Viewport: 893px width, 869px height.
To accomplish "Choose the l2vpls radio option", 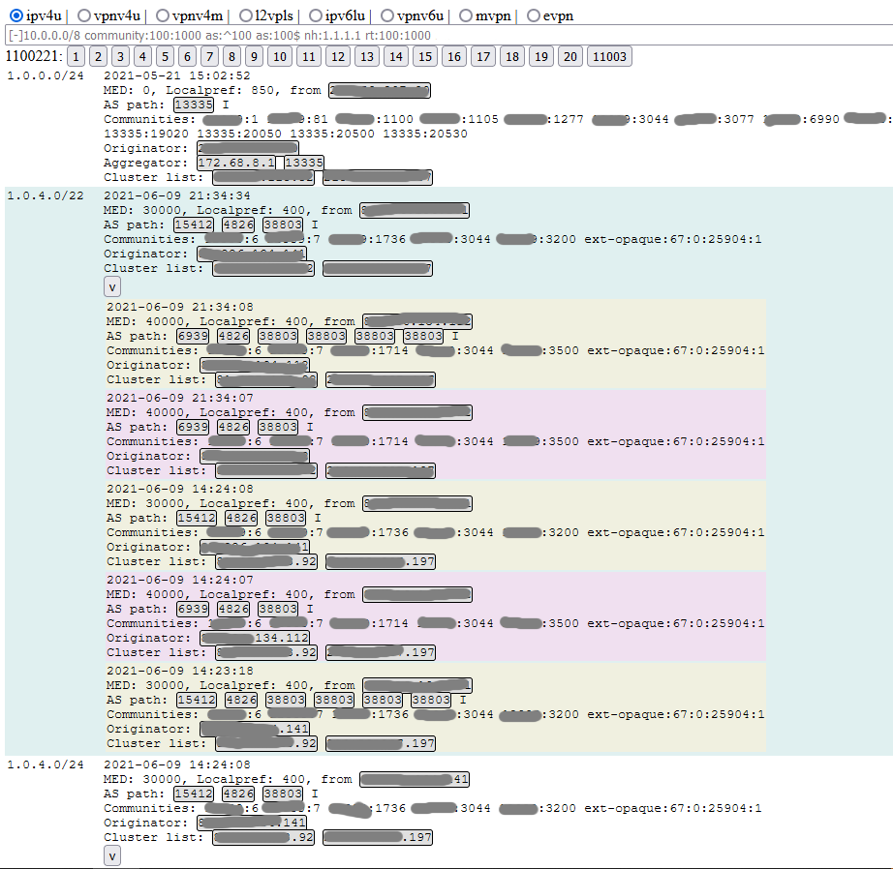I will click(231, 15).
